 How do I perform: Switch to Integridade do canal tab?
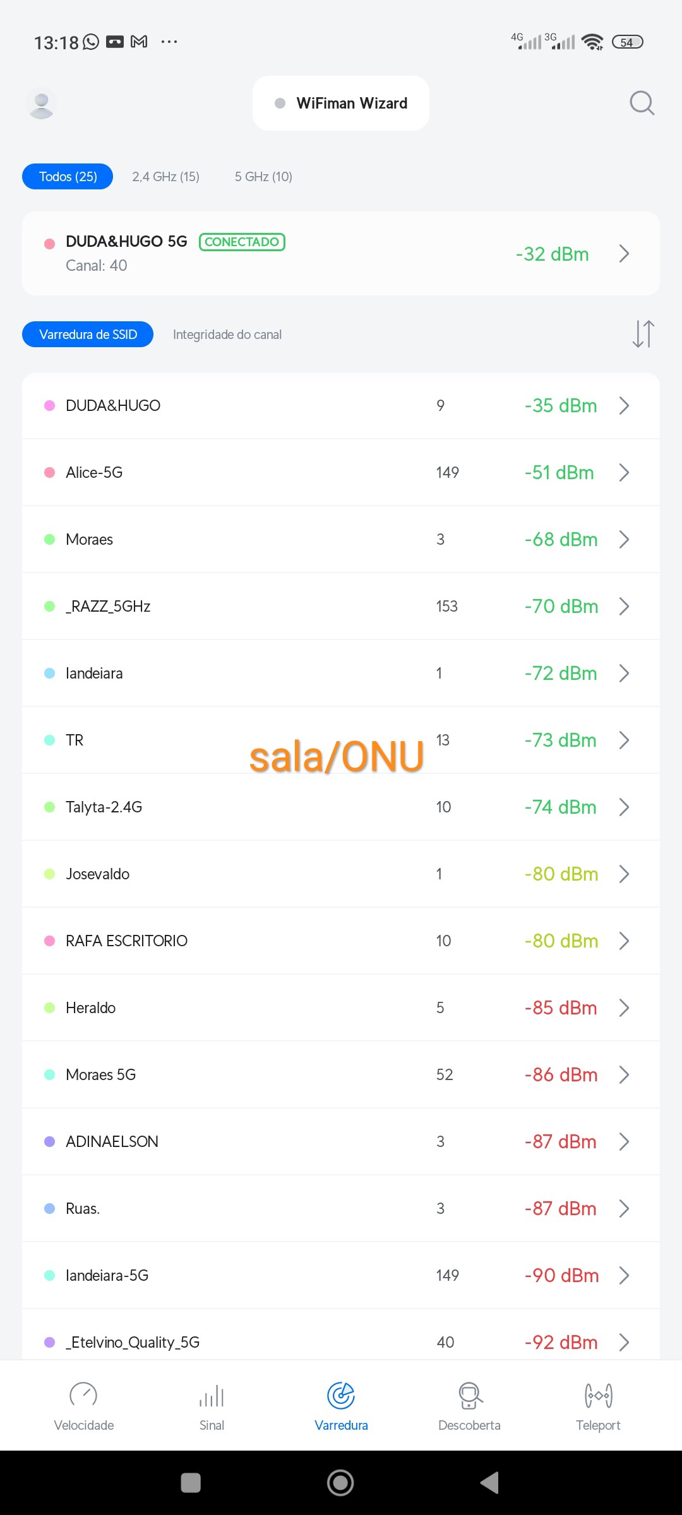(227, 335)
